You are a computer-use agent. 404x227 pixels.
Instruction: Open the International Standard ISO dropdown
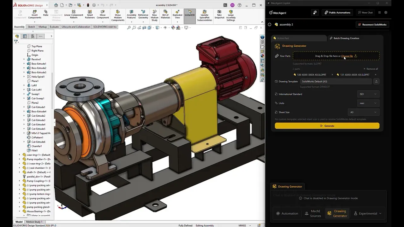[368, 94]
